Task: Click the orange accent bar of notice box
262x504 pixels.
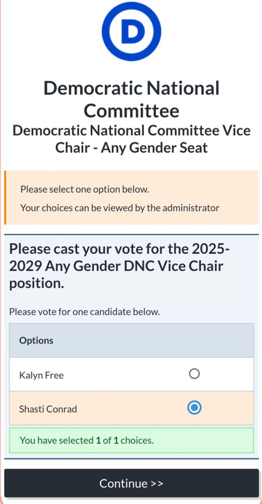Action: click(5, 198)
